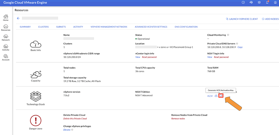Click the Generate HCX Activation Key icon
The height and width of the screenshot is (135, 279).
click(x=221, y=96)
